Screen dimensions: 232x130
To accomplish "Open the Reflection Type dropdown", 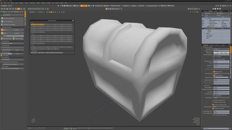I will click(x=221, y=74).
